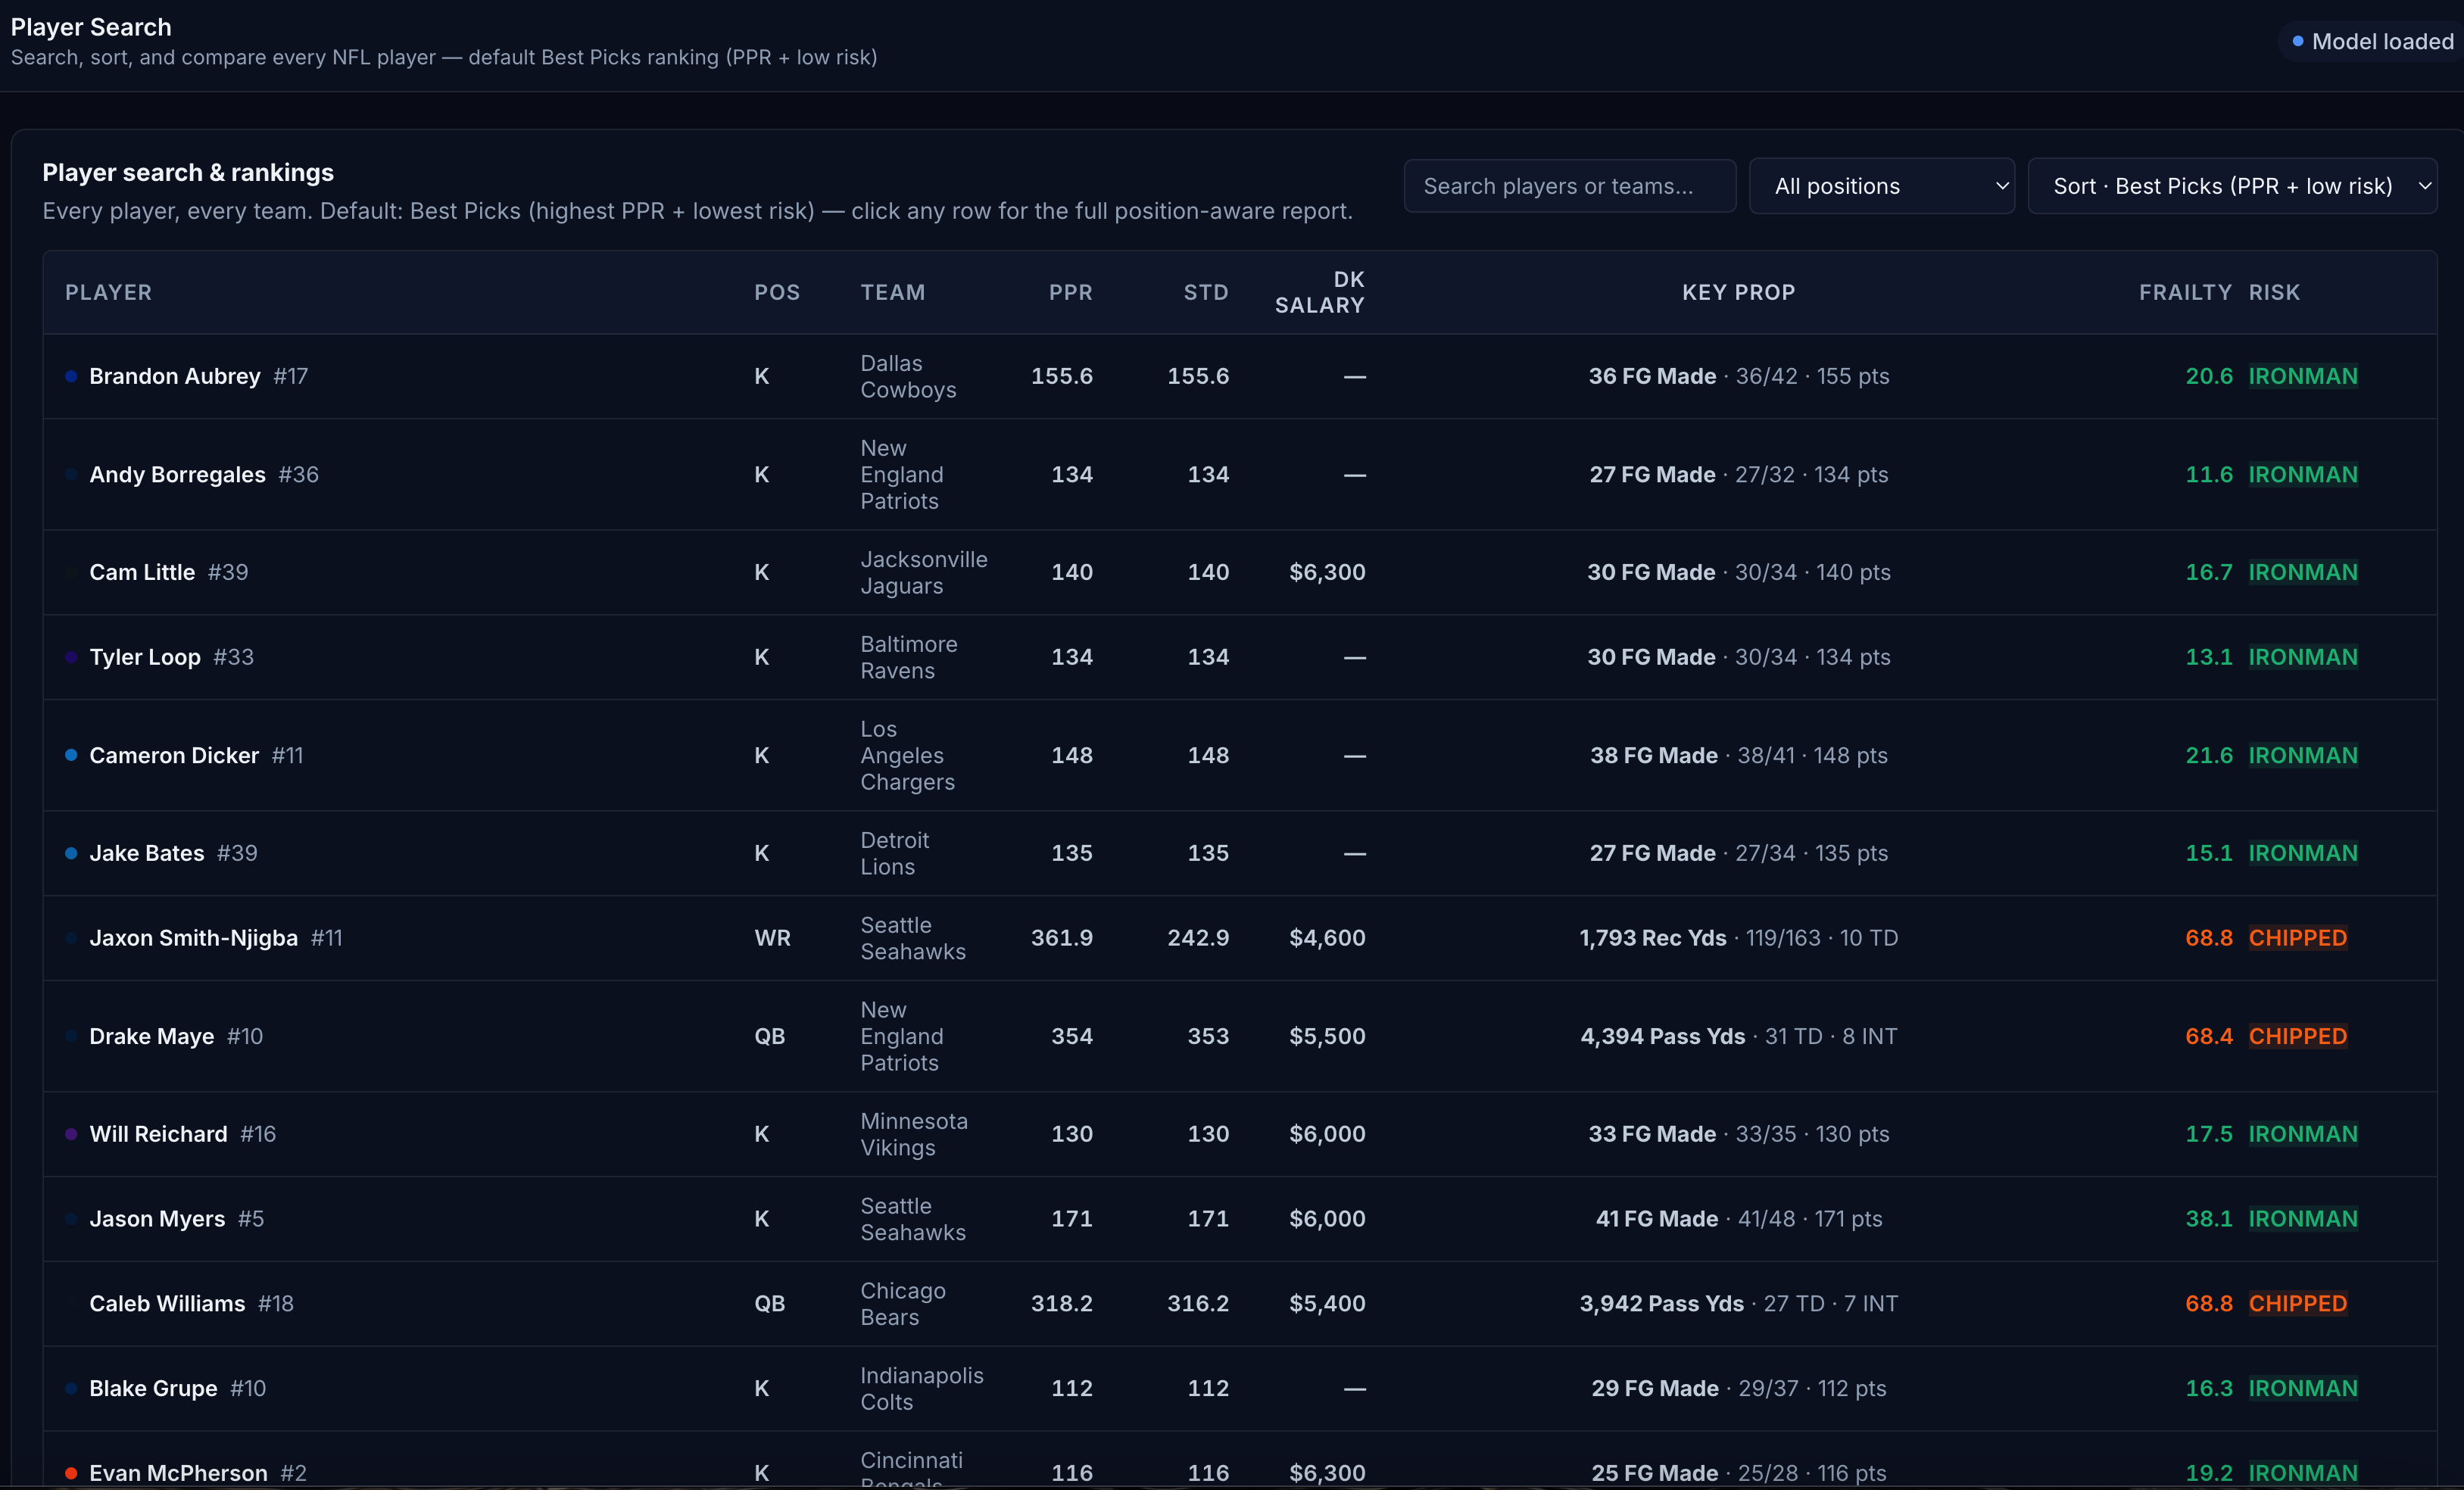Open Tyler Loop player row
The image size is (2464, 1490).
(1240, 657)
